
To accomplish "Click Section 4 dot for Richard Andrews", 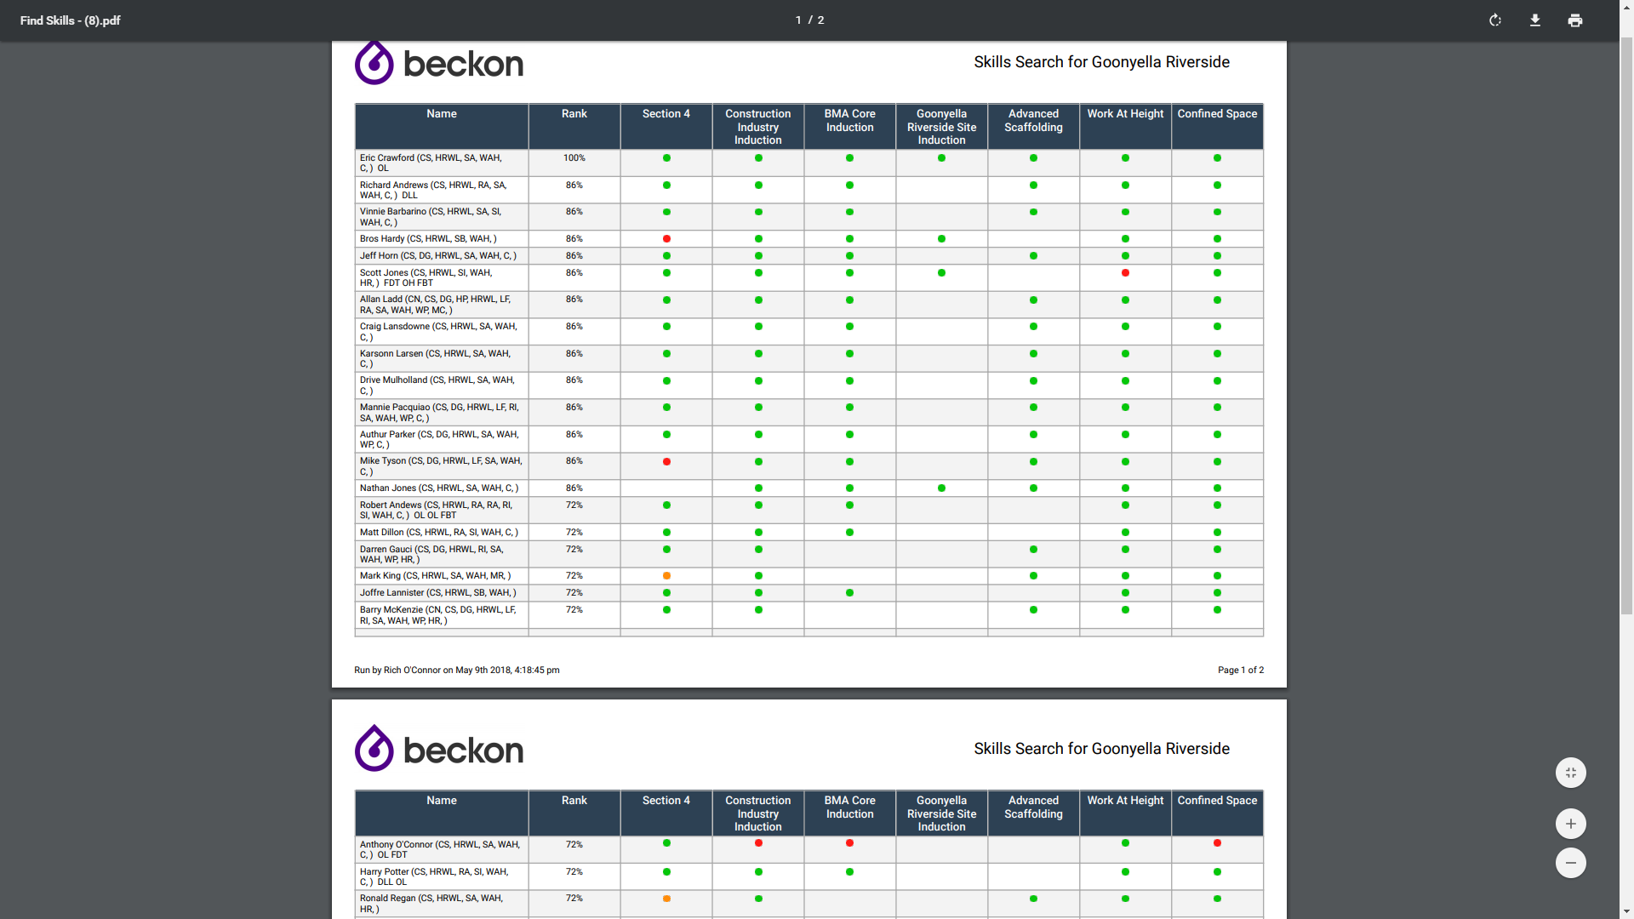I will point(666,186).
